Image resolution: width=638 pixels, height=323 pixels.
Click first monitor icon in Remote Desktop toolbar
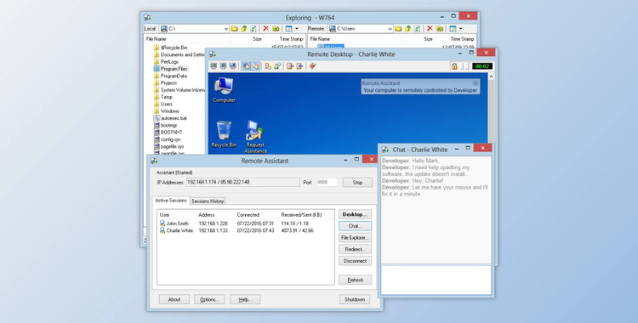[214, 66]
